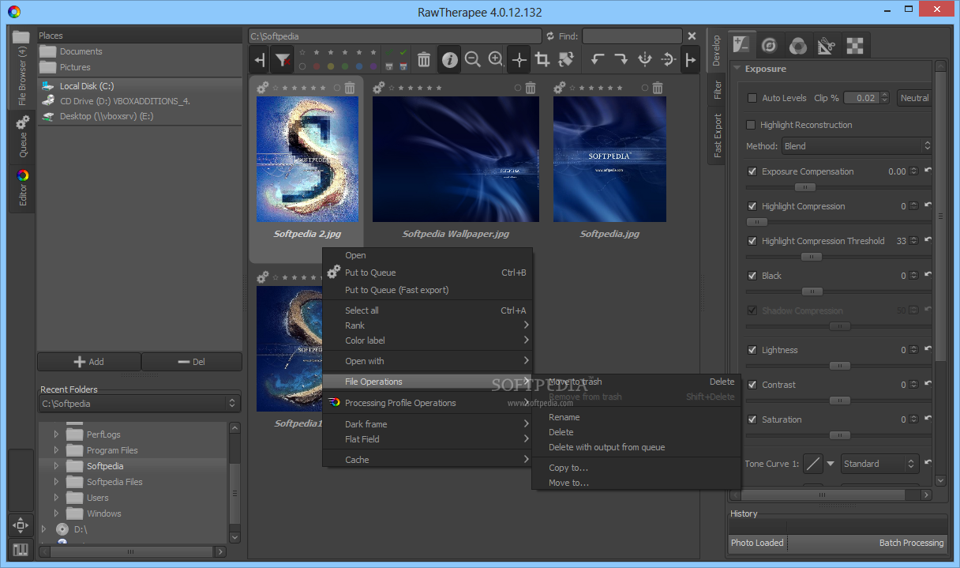Open Processing Profile Operations submenu

(x=428, y=403)
